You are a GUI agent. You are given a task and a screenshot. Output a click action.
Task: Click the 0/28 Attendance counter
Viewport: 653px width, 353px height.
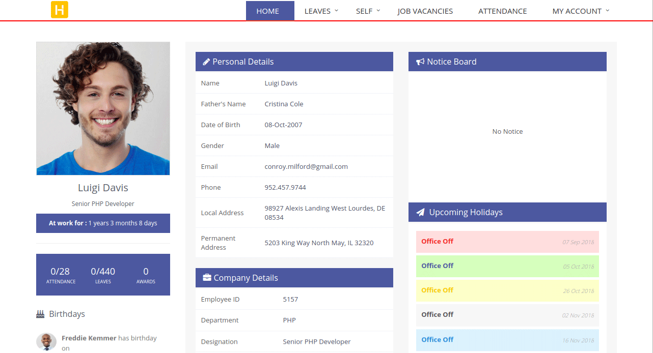[60, 275]
